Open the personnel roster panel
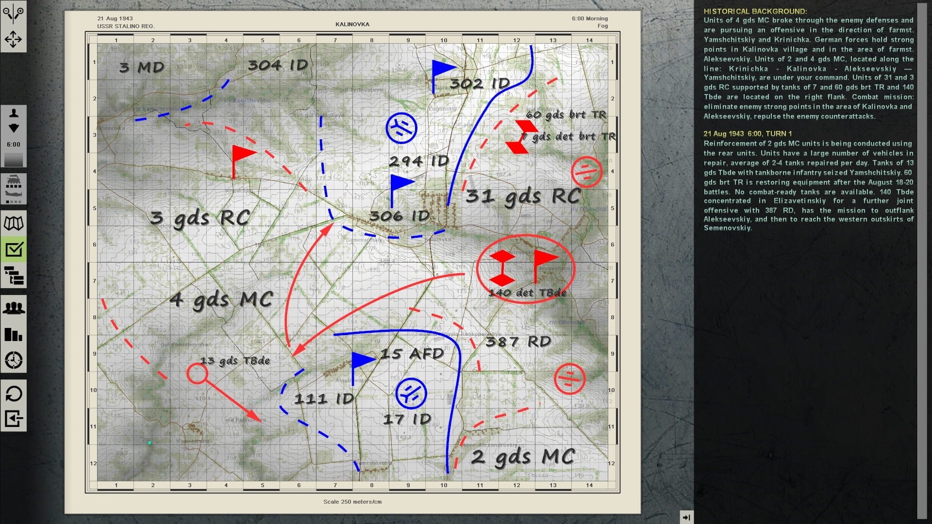Image resolution: width=932 pixels, height=524 pixels. click(13, 308)
